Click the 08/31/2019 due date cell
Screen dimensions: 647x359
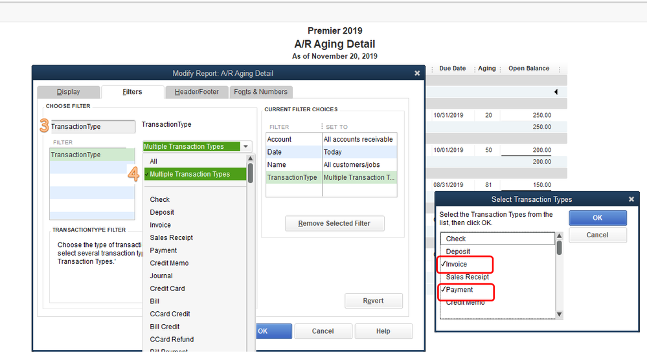pyautogui.click(x=448, y=185)
